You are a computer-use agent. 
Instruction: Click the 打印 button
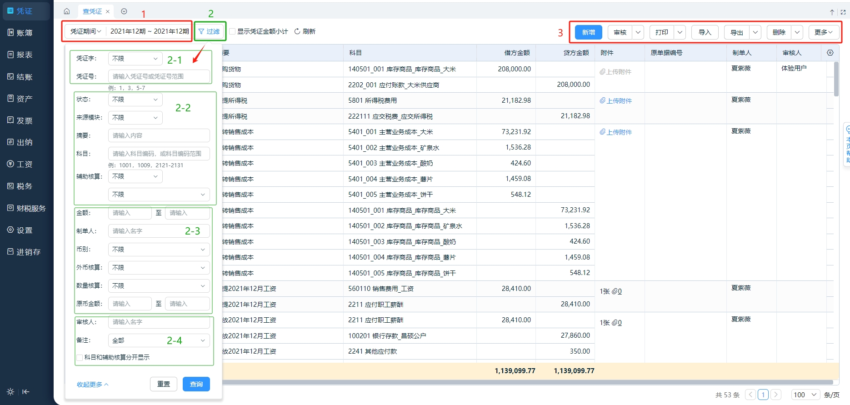pos(662,32)
